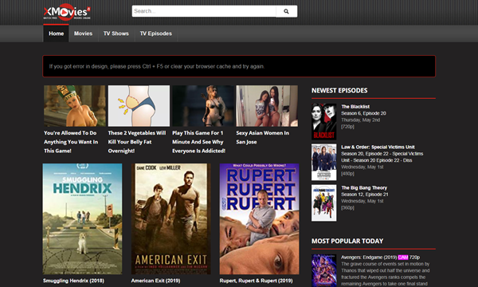Open The Blacklist episode thumbnail

tap(324, 121)
